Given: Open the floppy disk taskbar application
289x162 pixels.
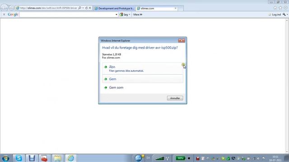Looking at the screenshot, I should click(32, 158).
